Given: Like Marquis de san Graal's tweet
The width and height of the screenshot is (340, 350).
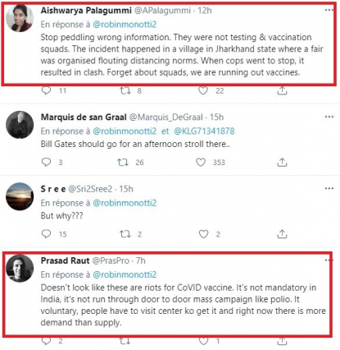Looking at the screenshot, I should point(201,163).
